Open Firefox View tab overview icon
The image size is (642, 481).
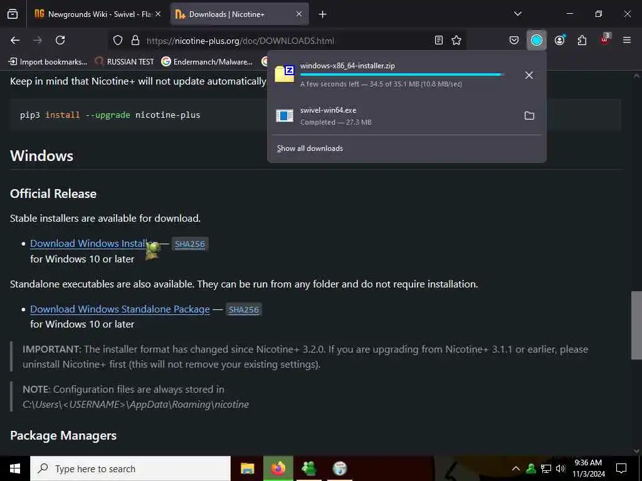[x=13, y=14]
